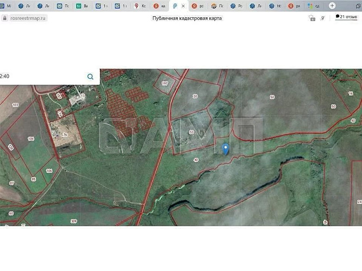The height and width of the screenshot is (271, 362).
Task: Select parcel label 197 on the map
Action: tap(165, 83)
